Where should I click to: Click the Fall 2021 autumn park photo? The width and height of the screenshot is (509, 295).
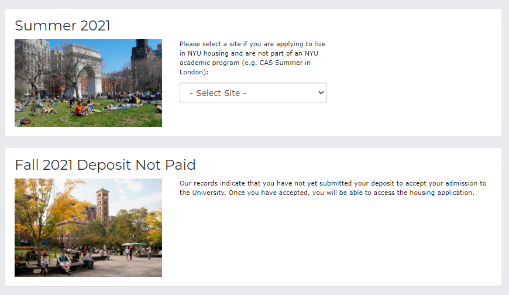88,228
